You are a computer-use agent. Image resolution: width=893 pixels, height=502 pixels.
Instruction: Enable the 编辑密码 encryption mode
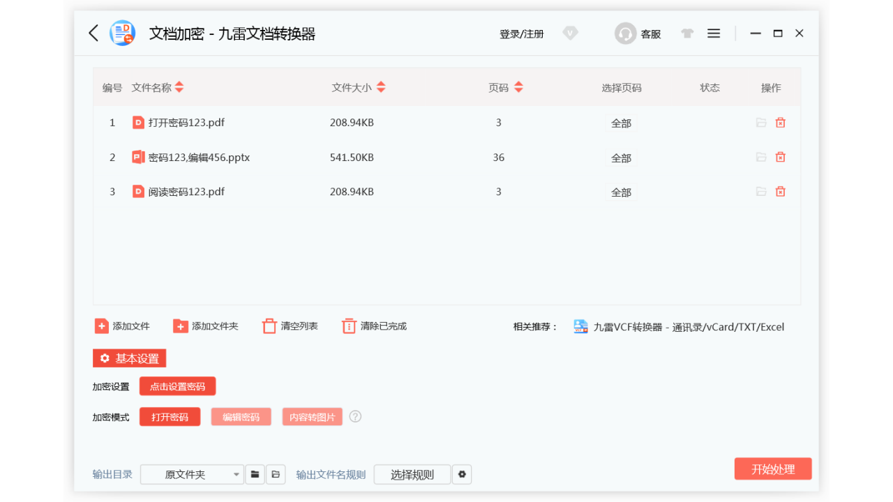tap(241, 416)
